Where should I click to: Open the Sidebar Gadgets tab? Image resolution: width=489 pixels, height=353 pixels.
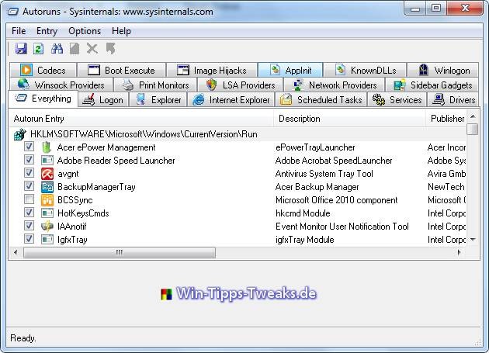432,85
